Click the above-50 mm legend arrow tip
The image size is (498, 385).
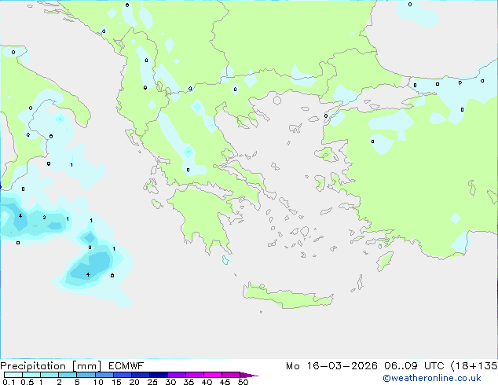point(249,375)
